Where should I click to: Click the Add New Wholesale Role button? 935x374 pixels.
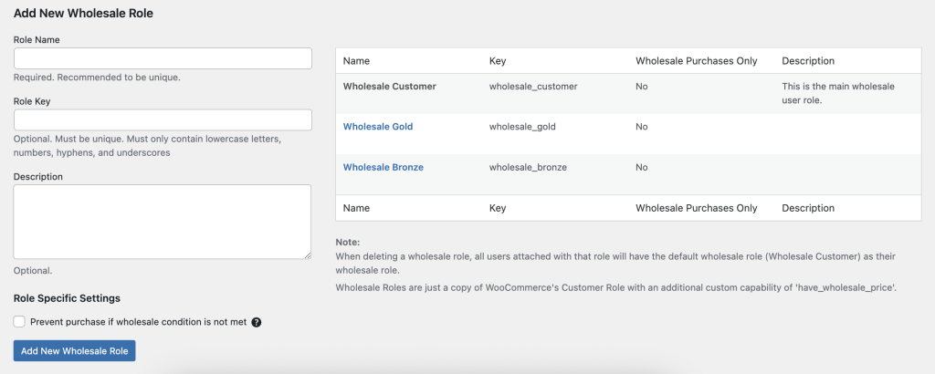[x=75, y=351]
